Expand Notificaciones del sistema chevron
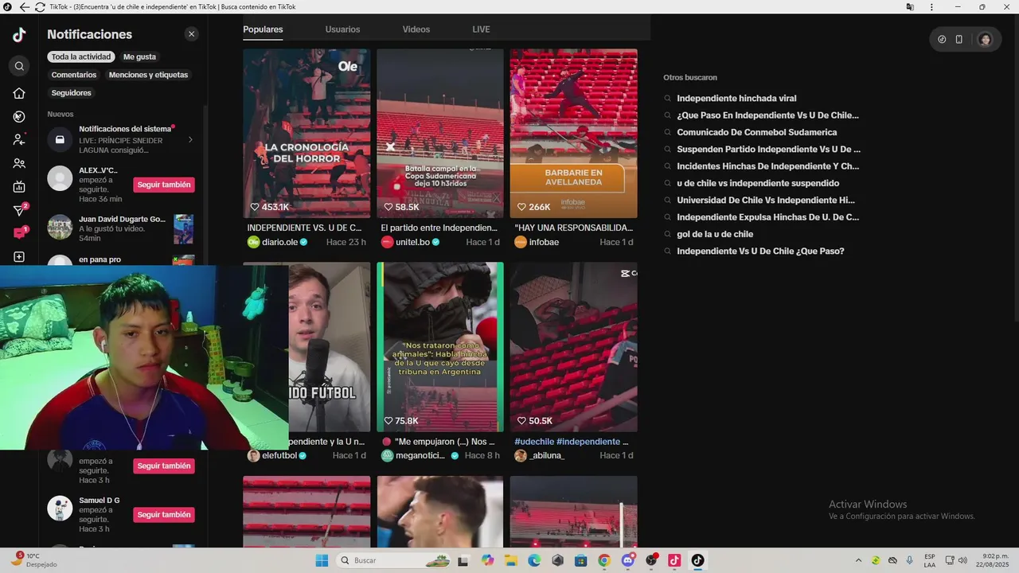1019x573 pixels. coord(190,139)
